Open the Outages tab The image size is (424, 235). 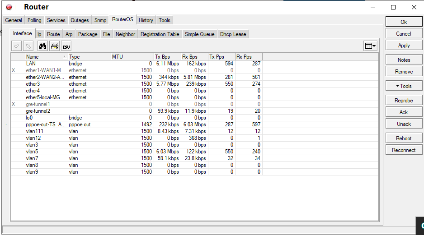coord(80,20)
